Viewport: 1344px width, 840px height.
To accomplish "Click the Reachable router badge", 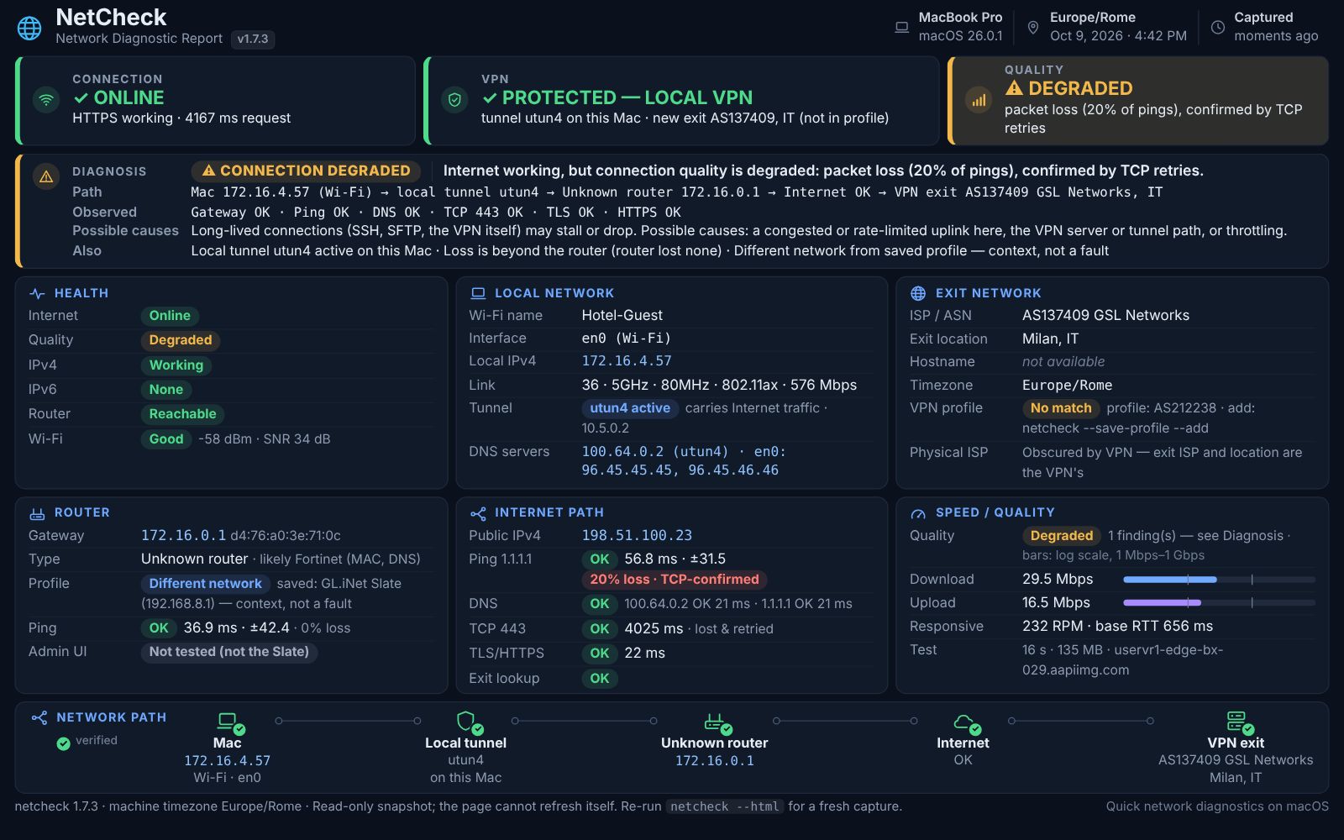I will pyautogui.click(x=182, y=414).
